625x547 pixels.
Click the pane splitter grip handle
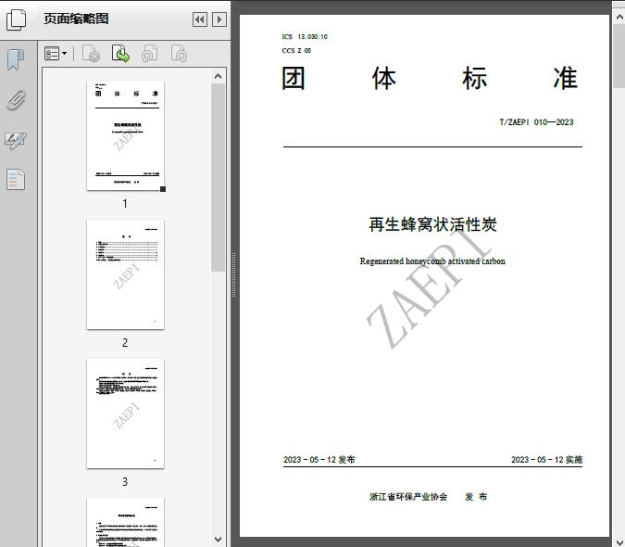[234, 274]
